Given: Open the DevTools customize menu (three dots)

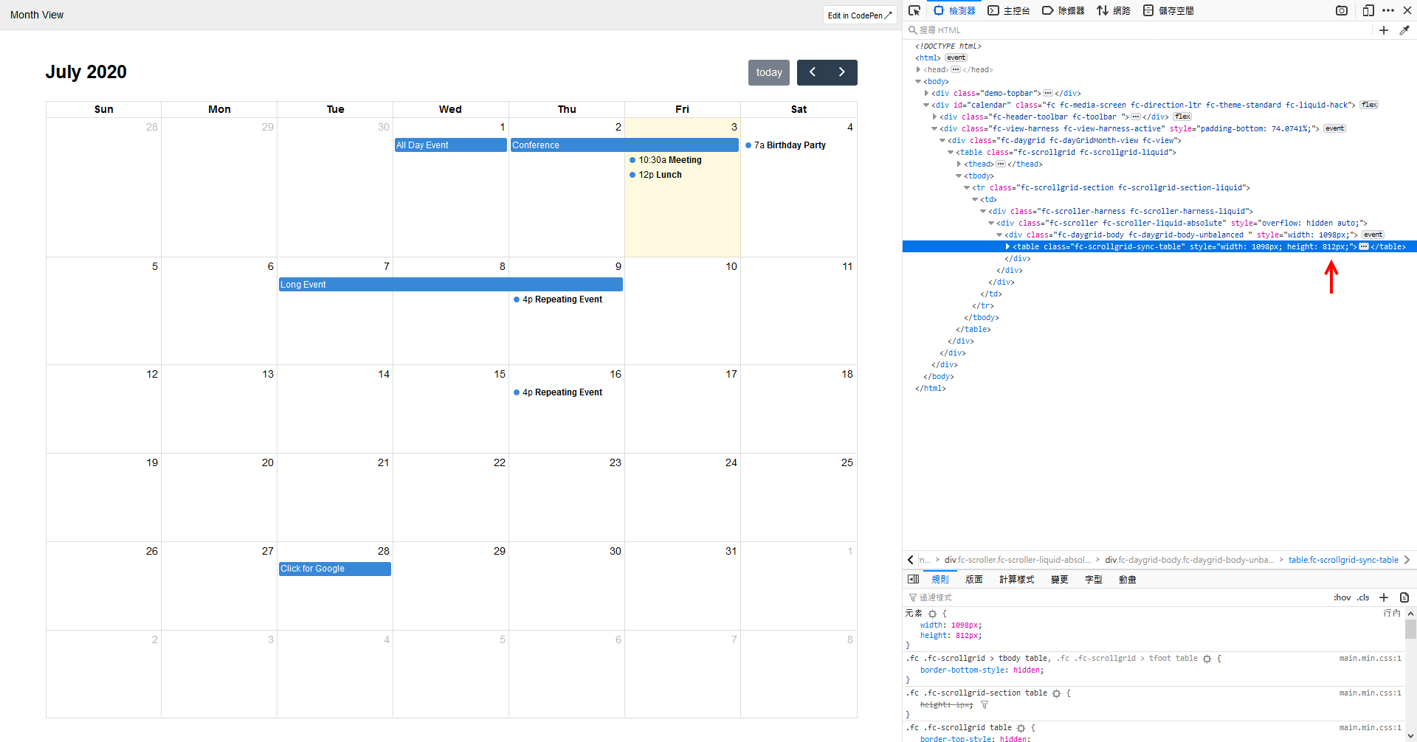Looking at the screenshot, I should point(1388,10).
